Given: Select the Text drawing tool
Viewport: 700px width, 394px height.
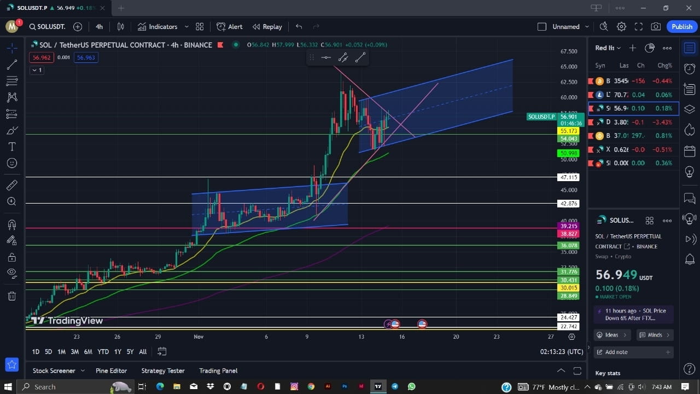Looking at the screenshot, I should pyautogui.click(x=11, y=146).
